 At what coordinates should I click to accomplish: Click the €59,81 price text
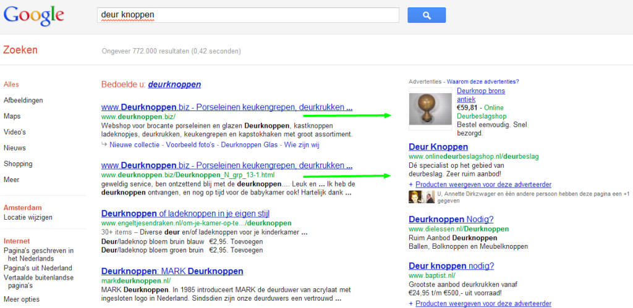pyautogui.click(x=469, y=107)
